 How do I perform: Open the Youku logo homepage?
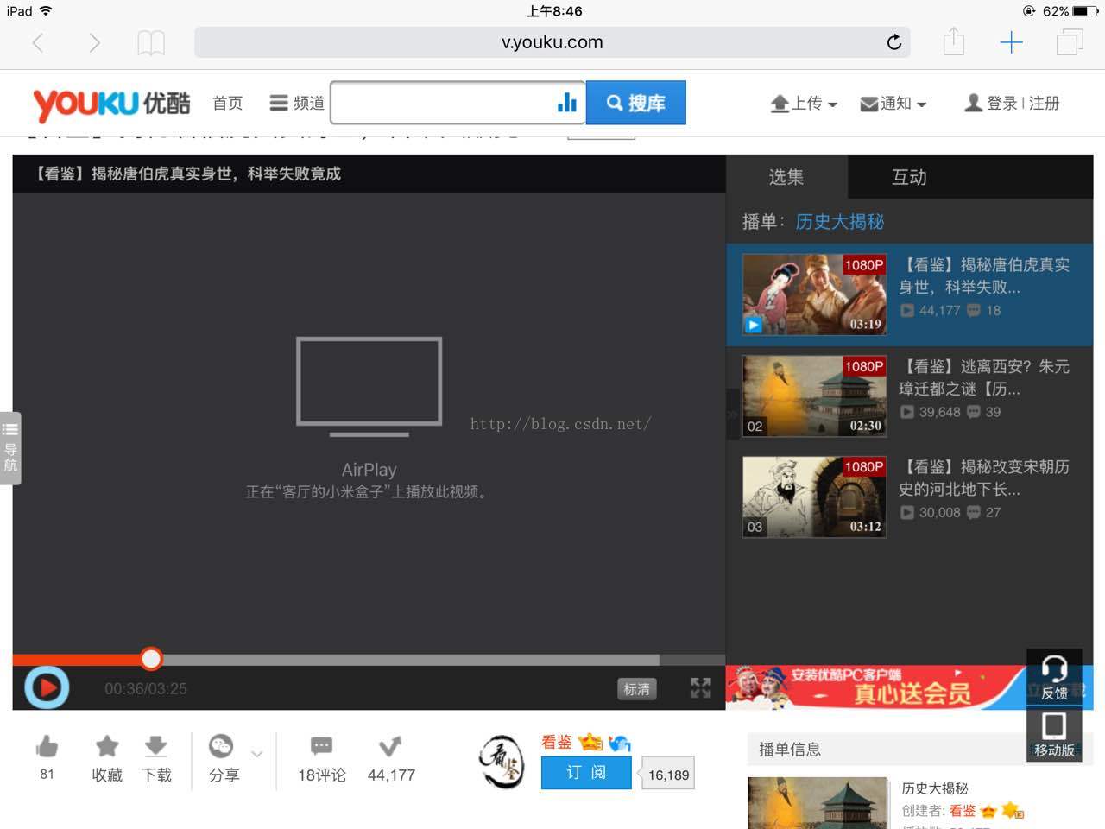pos(111,104)
